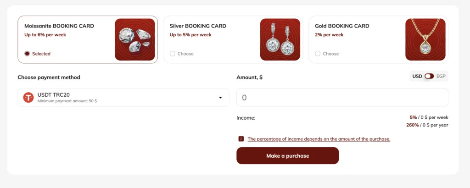The width and height of the screenshot is (470, 188).
Task: Open the income percentage info link
Action: click(x=319, y=139)
